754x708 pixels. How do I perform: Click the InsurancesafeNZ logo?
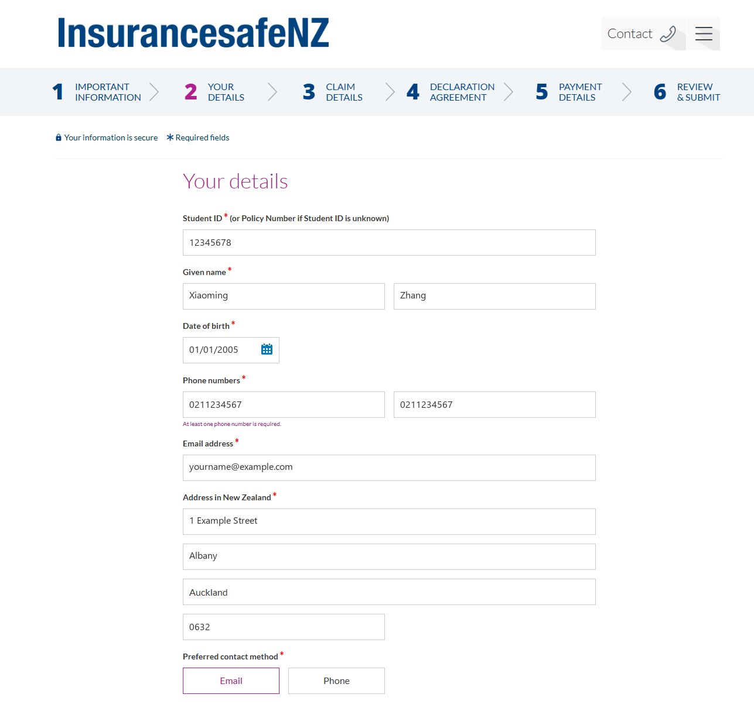pyautogui.click(x=193, y=33)
